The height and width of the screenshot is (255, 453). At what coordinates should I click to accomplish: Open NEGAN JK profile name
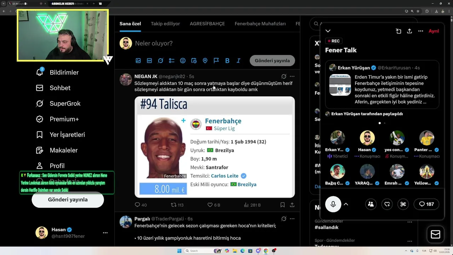click(x=146, y=76)
